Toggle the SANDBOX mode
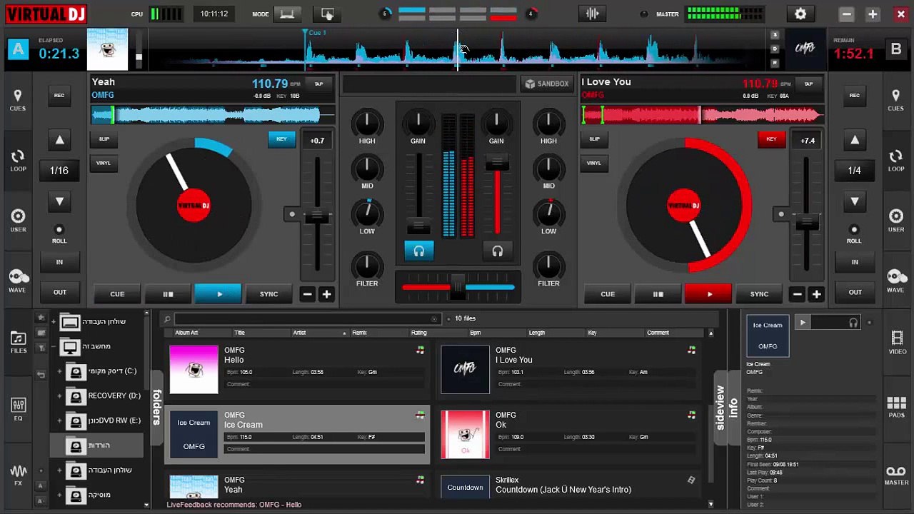Viewport: 914px width, 514px height. pyautogui.click(x=547, y=84)
